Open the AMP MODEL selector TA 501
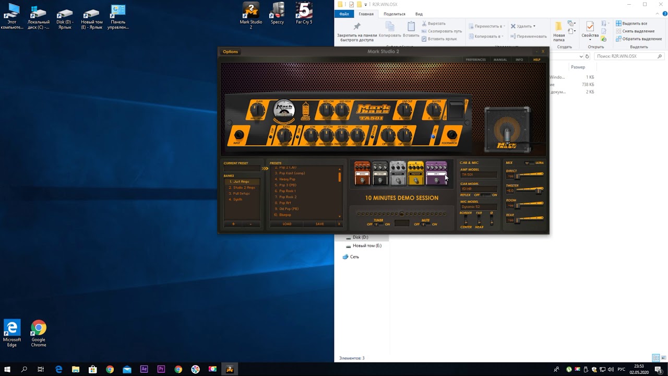 click(478, 175)
